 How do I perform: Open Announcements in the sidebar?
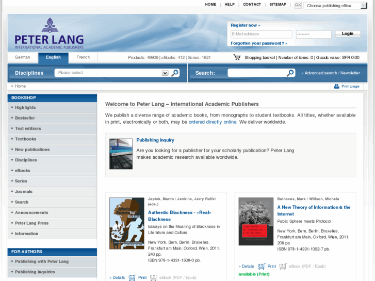tap(52, 213)
